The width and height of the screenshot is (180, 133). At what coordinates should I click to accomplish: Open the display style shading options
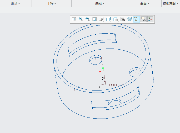point(102,19)
